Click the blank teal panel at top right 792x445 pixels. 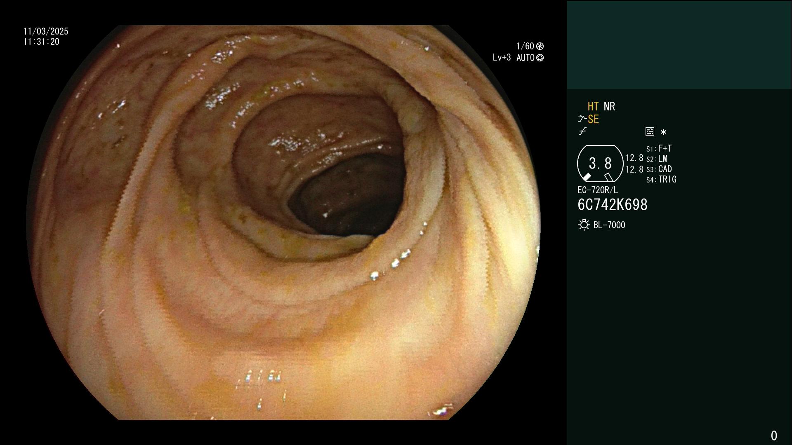679,45
